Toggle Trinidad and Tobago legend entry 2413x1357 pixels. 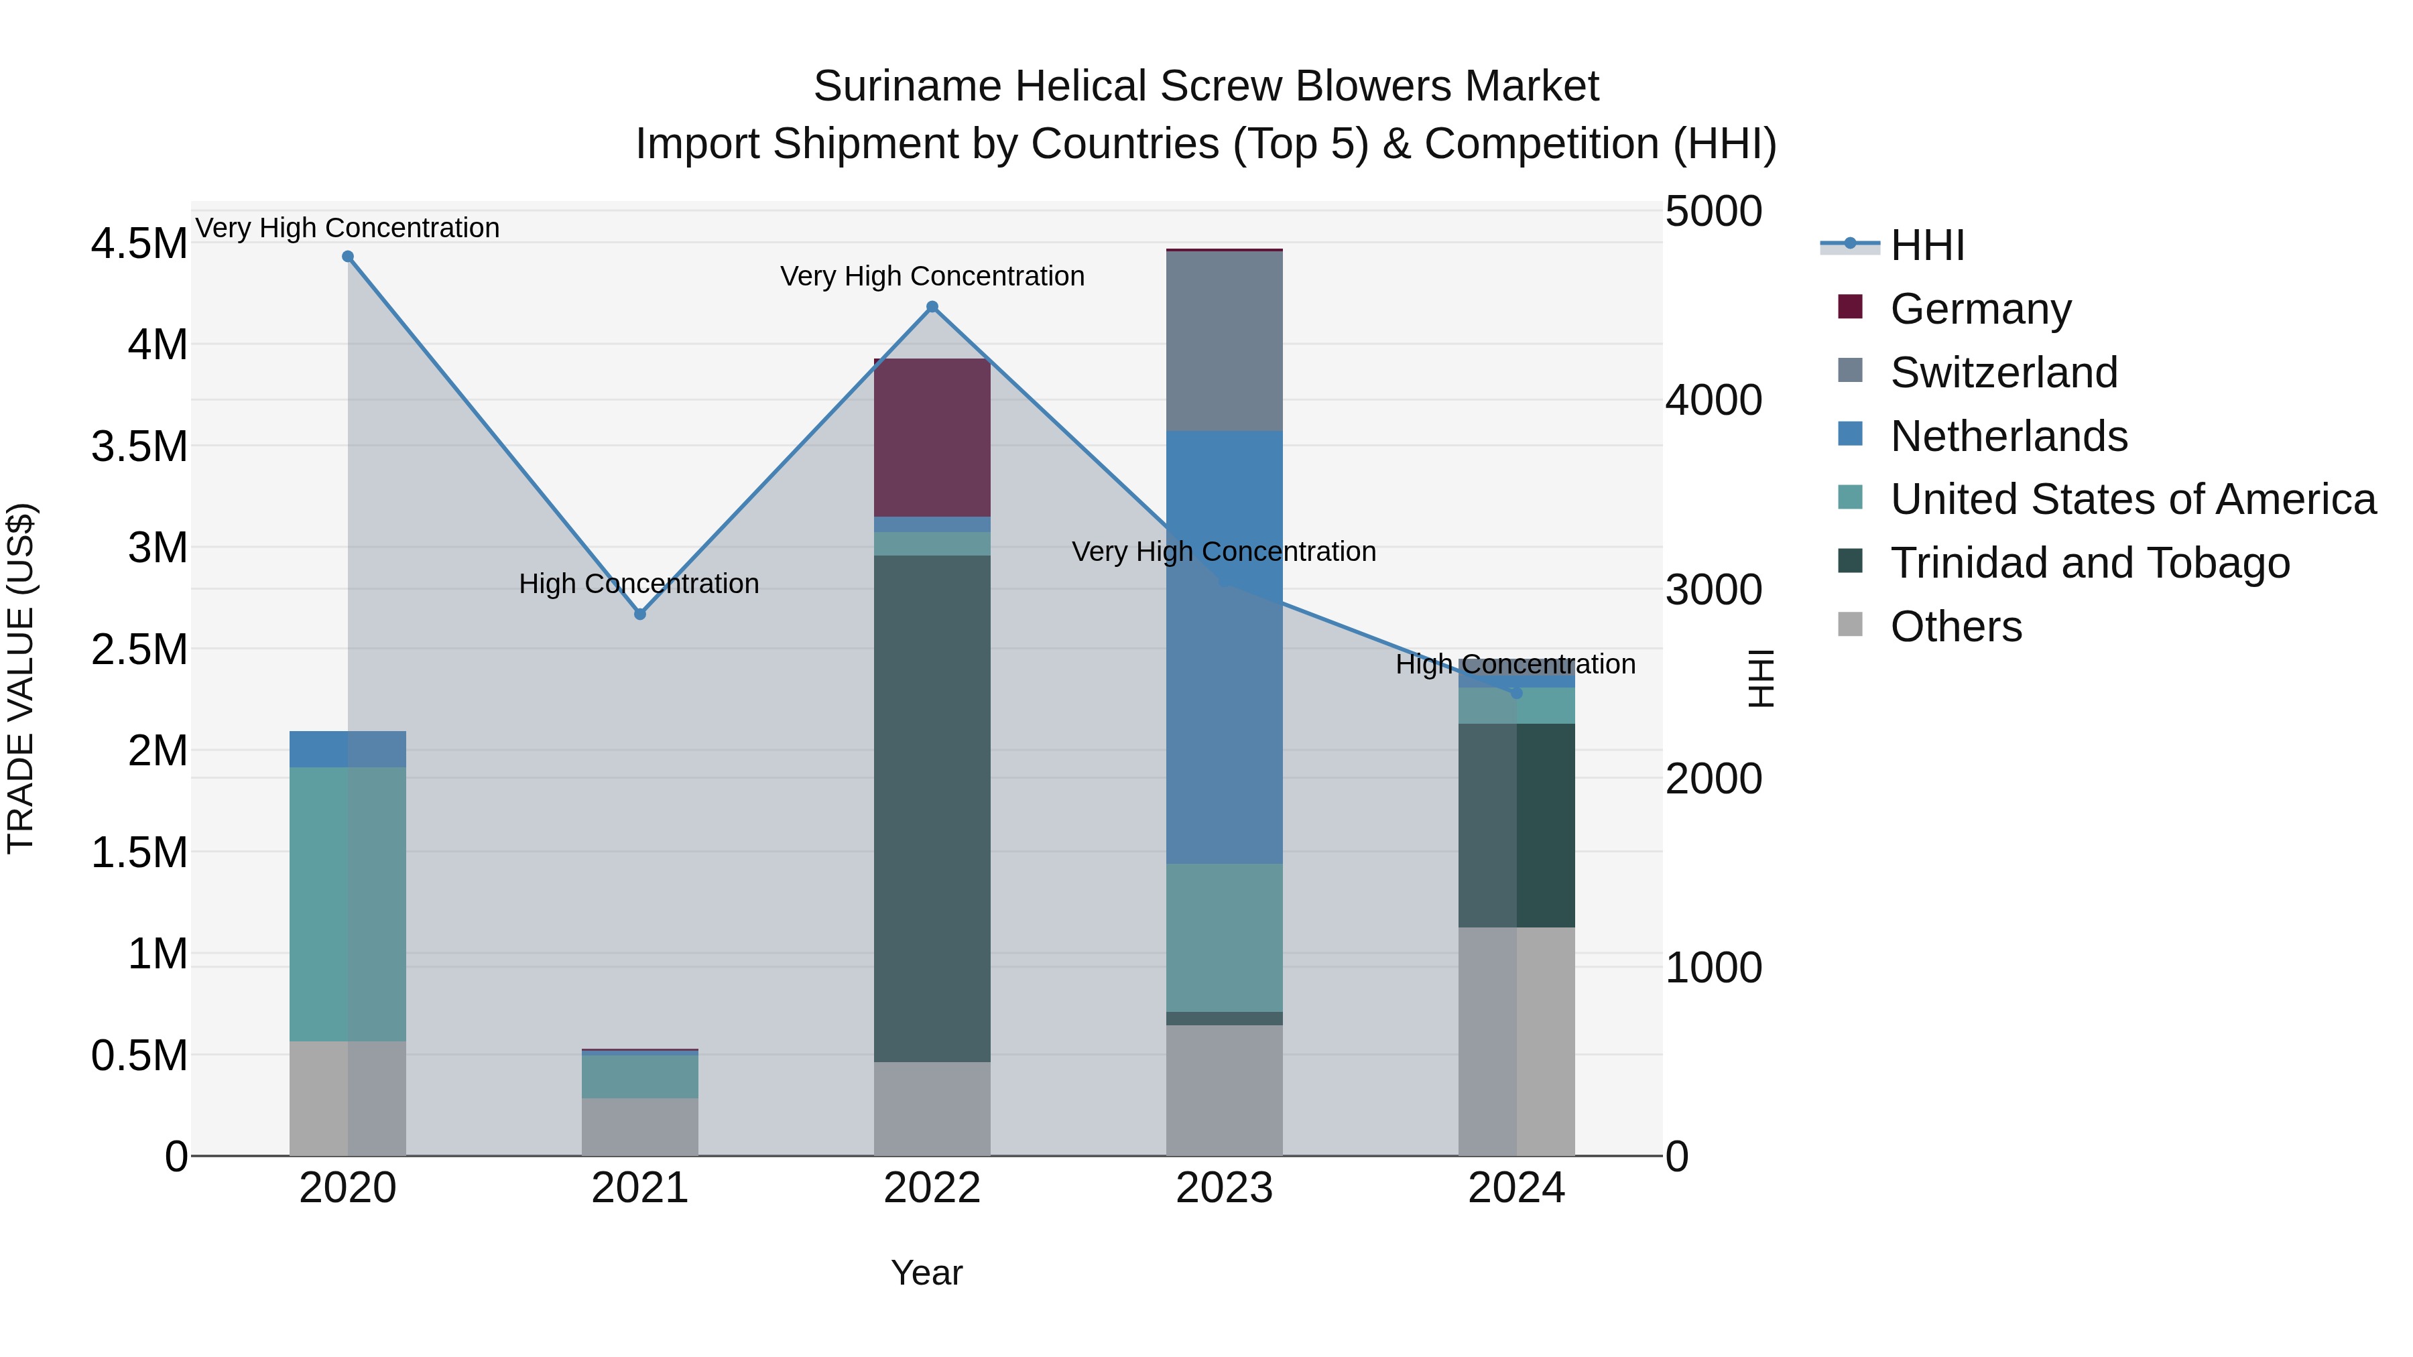click(x=2064, y=563)
